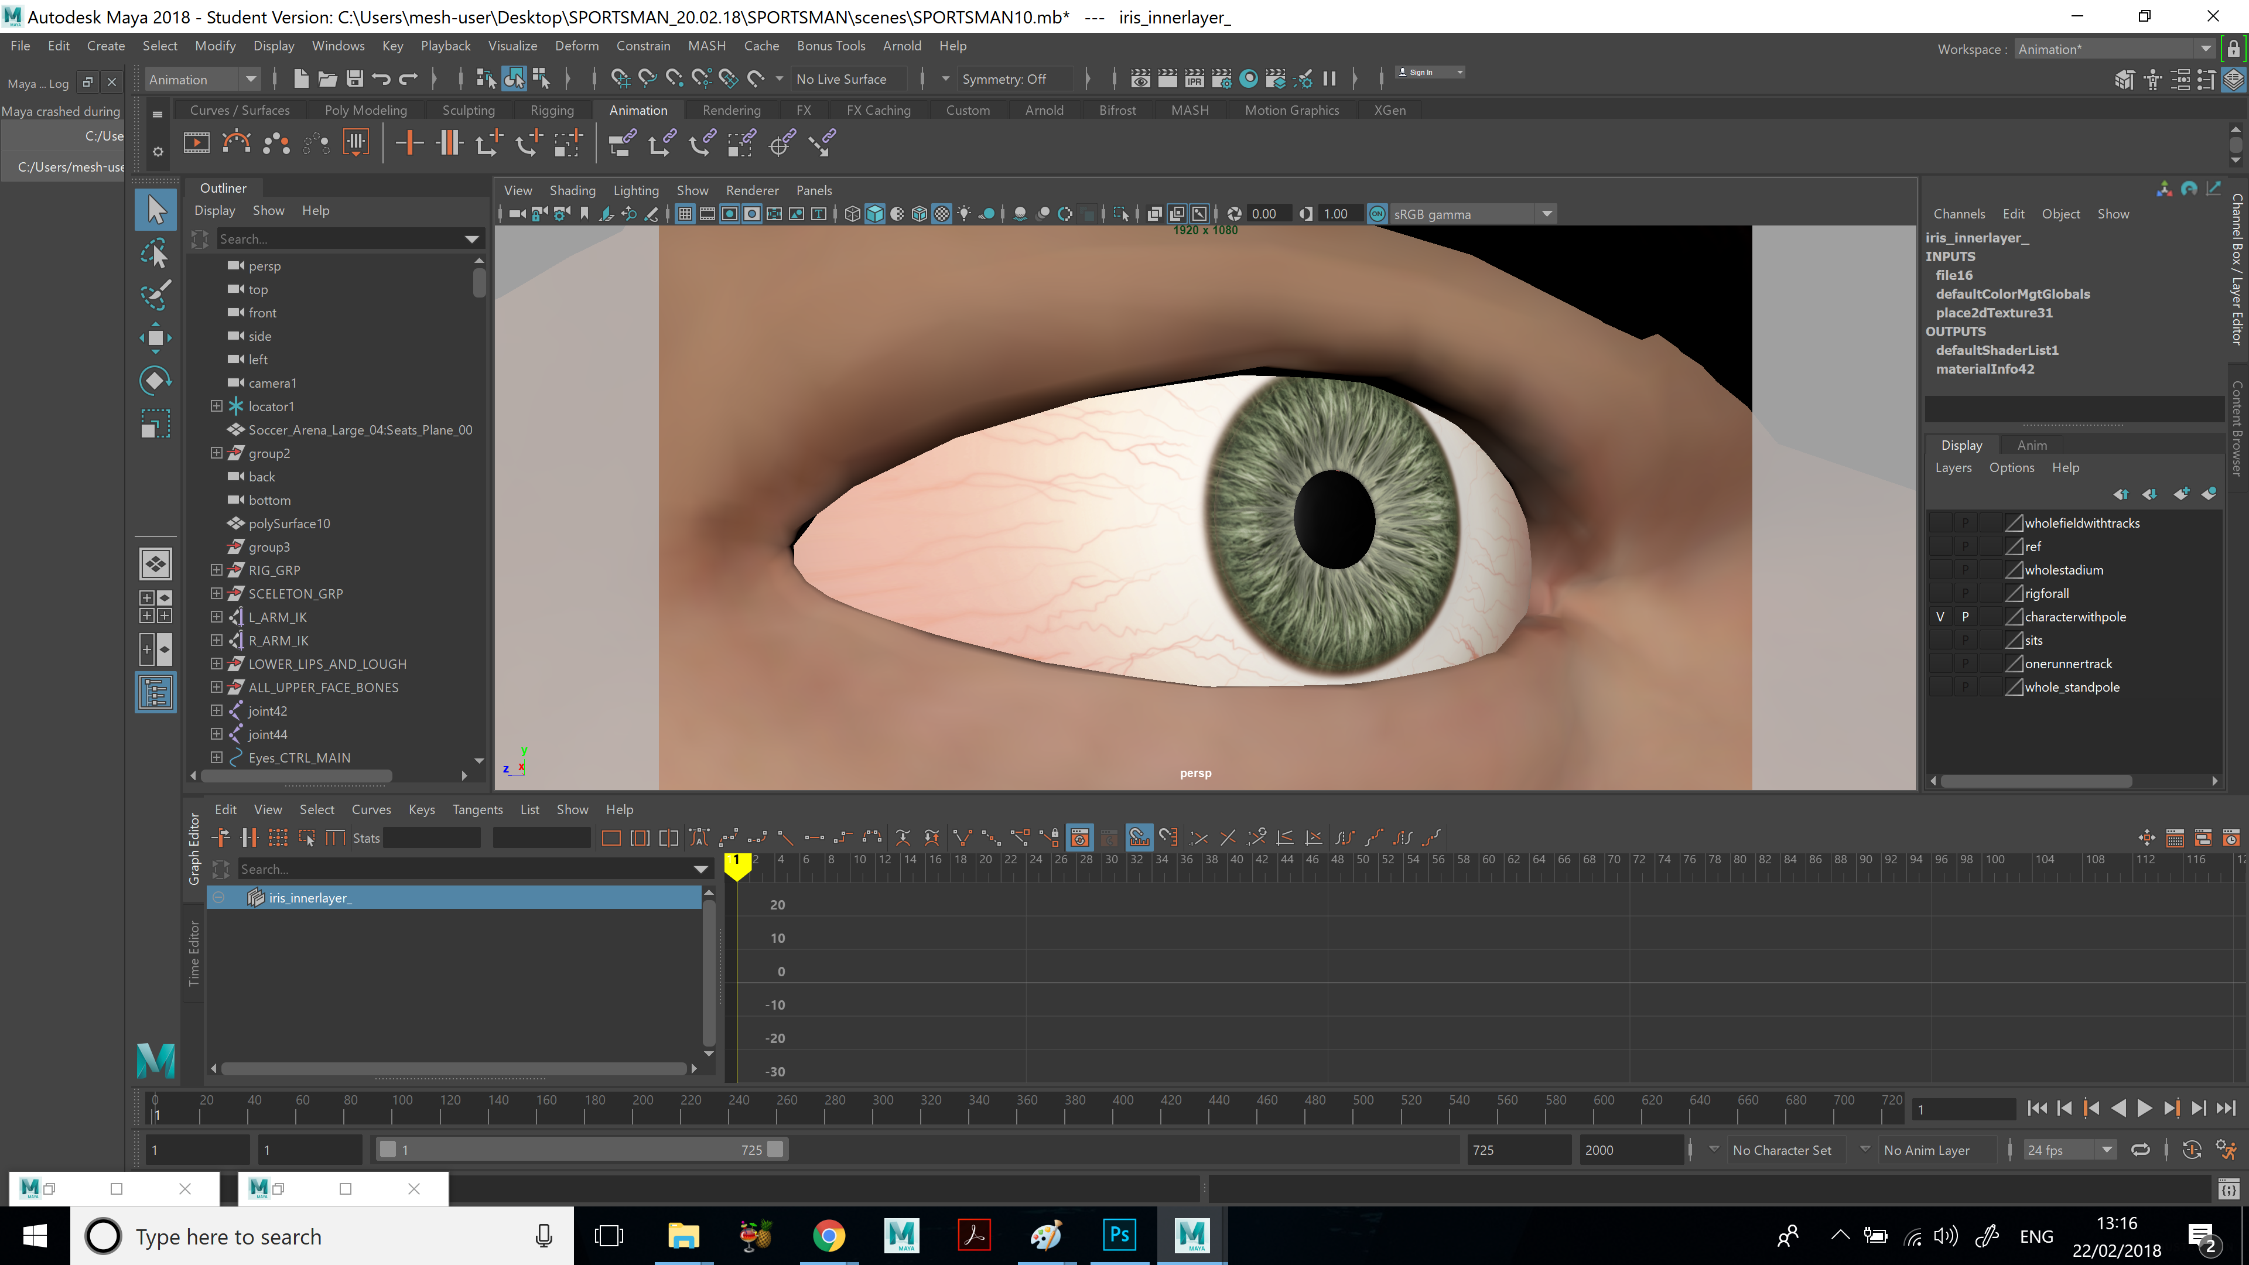Viewport: 2249px width, 1265px height.
Task: Toggle playback P column for onerunnertrack layer
Action: (1966, 664)
